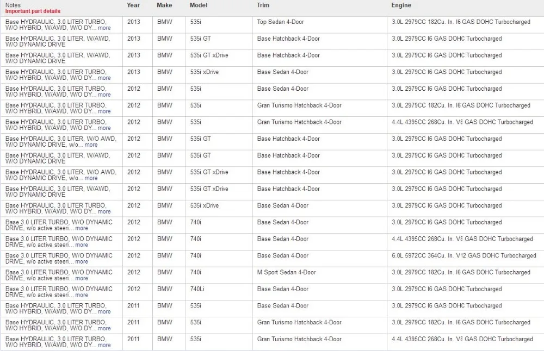
Task: Open 'more' for 2012 535i Gran Turismo 3.0L row
Action: 104,111
